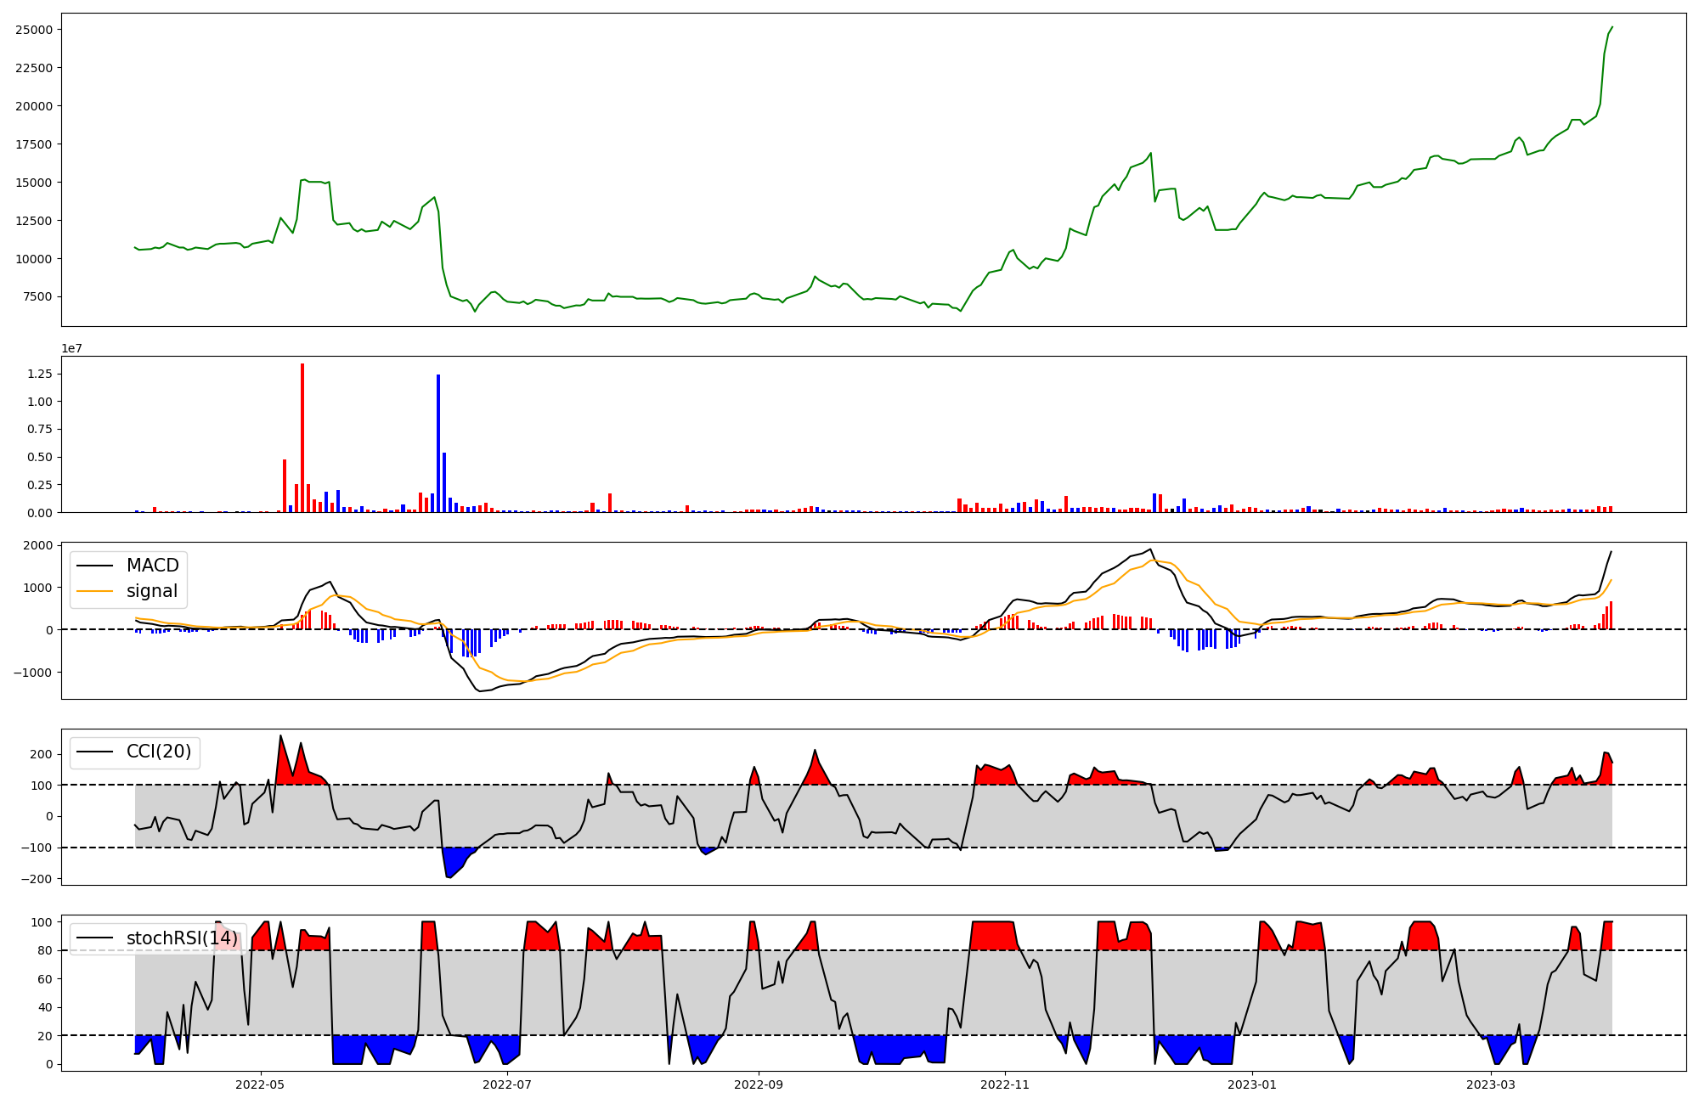Click the 80 label on stochRSI axis

[x=45, y=950]
